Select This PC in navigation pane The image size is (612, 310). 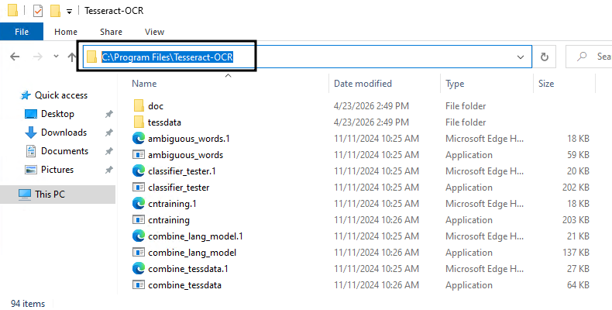(x=50, y=194)
